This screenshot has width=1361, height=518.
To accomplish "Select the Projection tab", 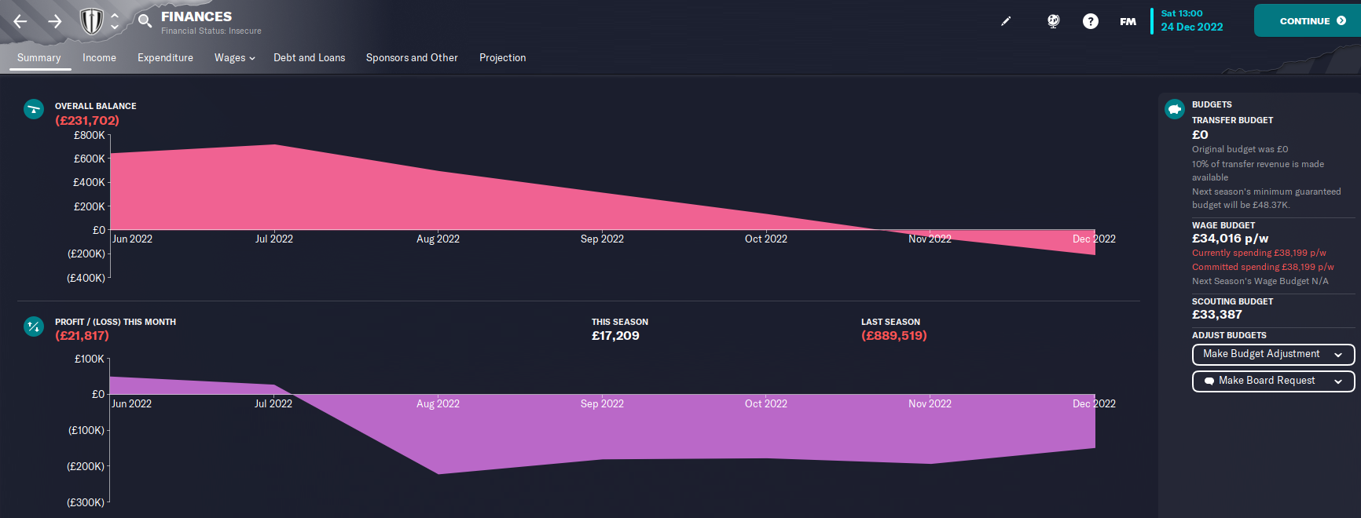I will 502,58.
